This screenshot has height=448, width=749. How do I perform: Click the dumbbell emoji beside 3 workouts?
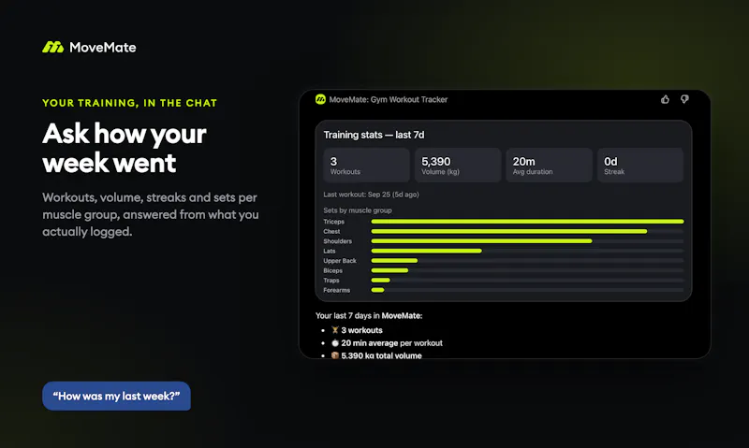click(x=335, y=330)
